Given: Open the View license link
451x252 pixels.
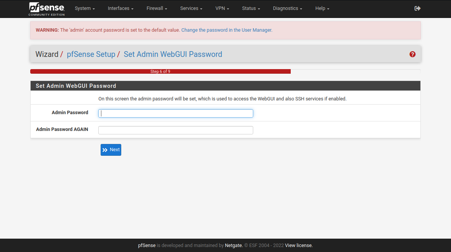Looking at the screenshot, I should point(298,246).
